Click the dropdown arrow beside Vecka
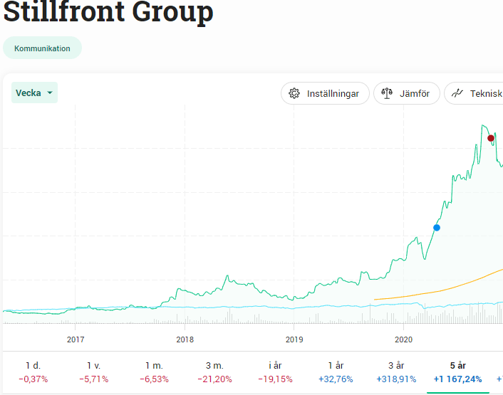Screen dimensions: 503x395 click(50, 93)
